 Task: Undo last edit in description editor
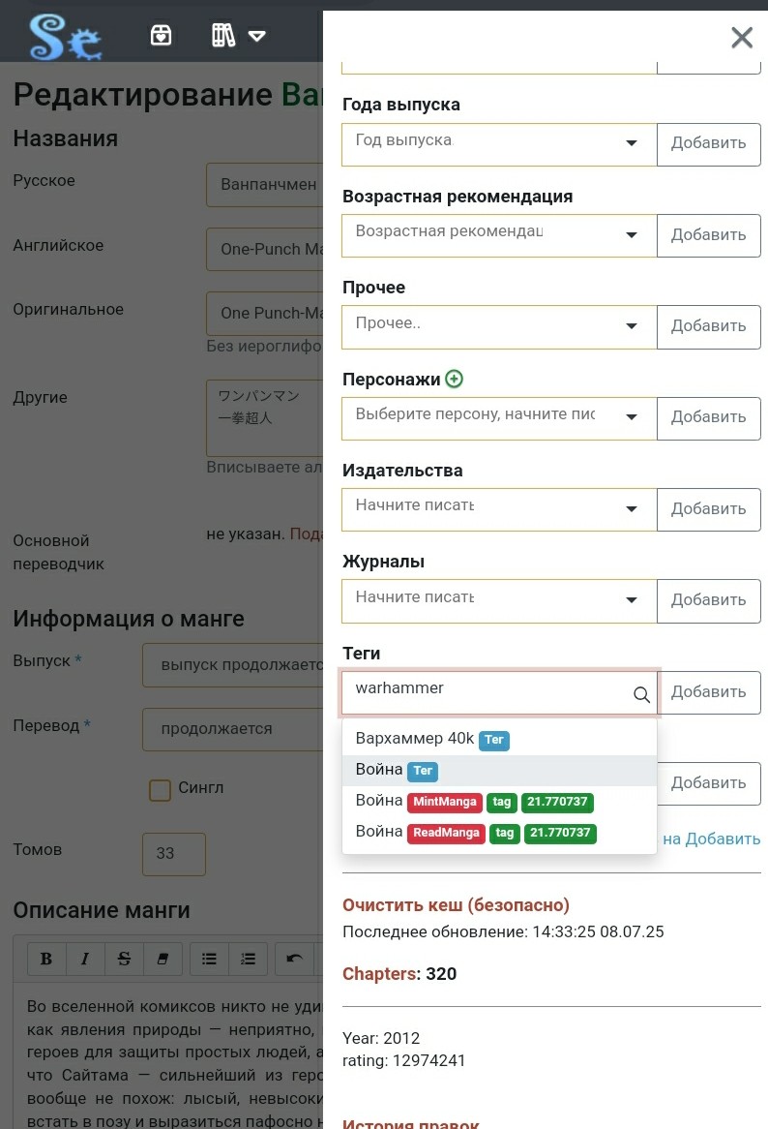point(295,959)
